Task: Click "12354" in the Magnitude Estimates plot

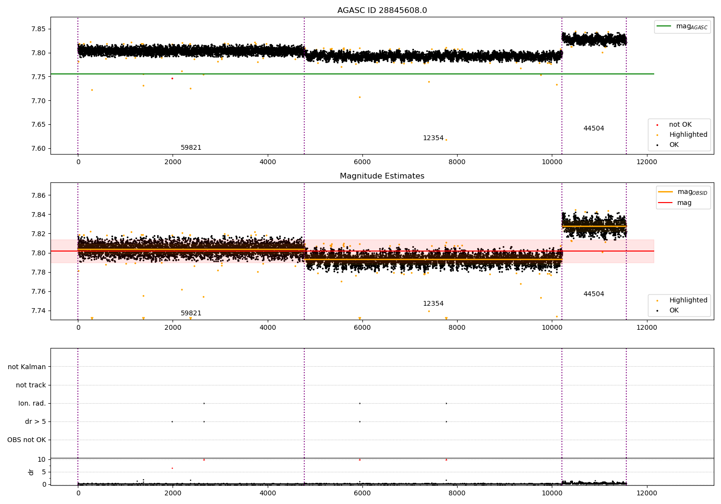Action: 433,304
